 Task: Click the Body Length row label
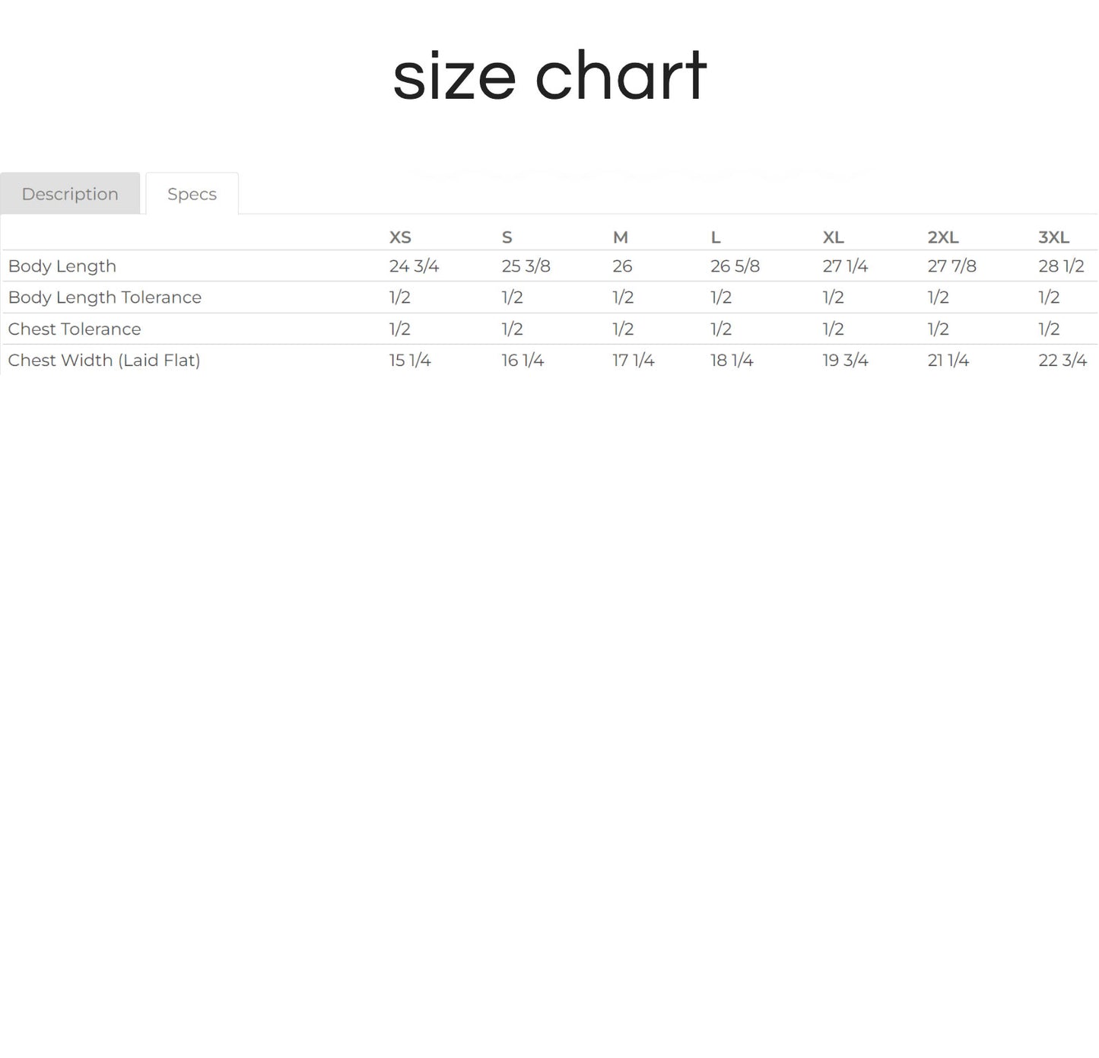pos(62,266)
